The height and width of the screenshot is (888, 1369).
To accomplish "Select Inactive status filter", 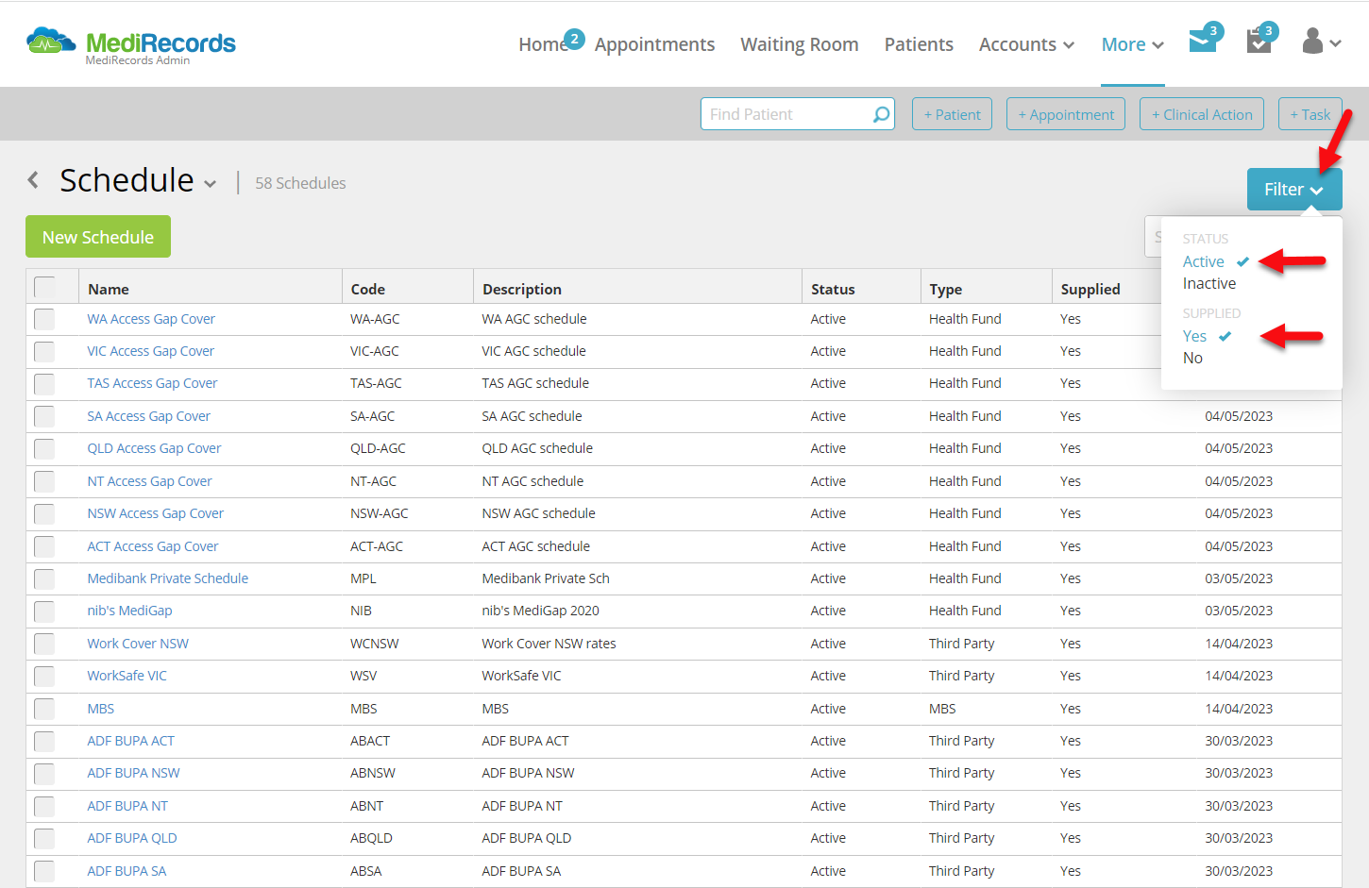I will (1209, 283).
